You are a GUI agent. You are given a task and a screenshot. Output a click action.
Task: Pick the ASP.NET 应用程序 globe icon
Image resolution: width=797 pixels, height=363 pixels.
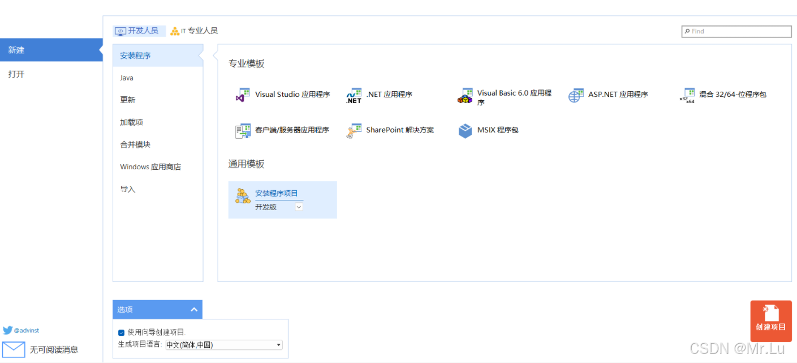(x=576, y=95)
